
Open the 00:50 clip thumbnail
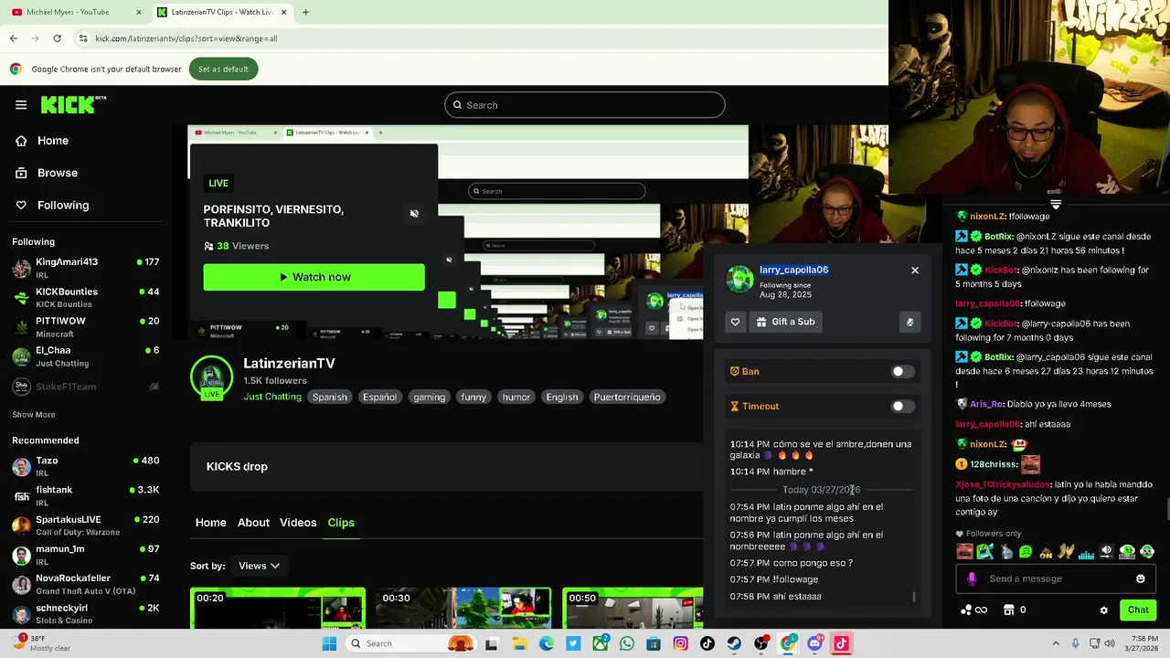tap(633, 608)
